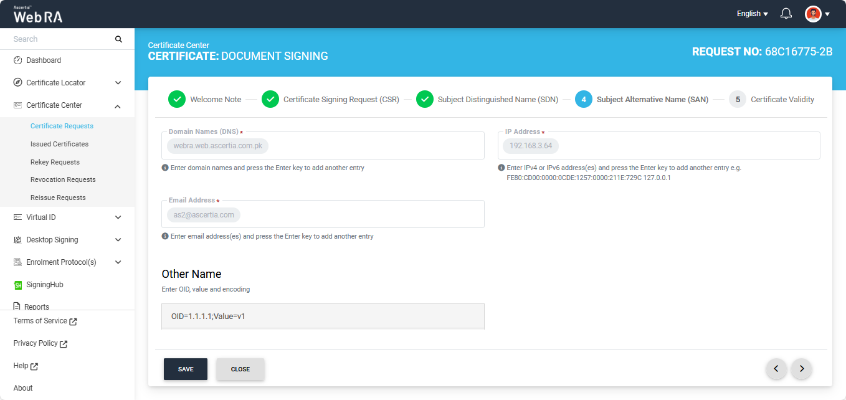Click the Welcome Note completed checkmark
Image resolution: width=846 pixels, height=400 pixels.
tap(177, 99)
